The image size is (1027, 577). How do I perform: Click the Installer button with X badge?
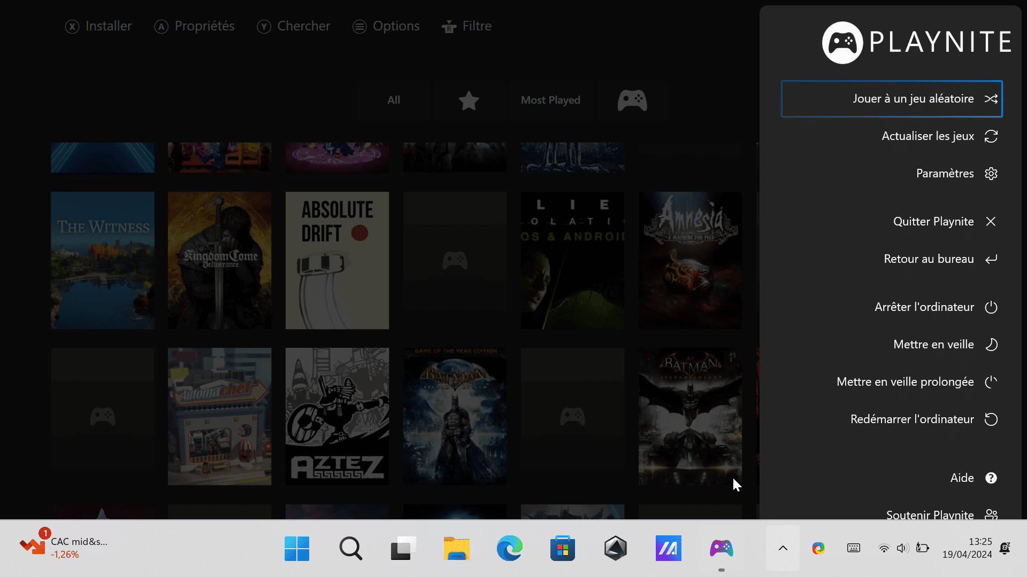pyautogui.click(x=98, y=26)
